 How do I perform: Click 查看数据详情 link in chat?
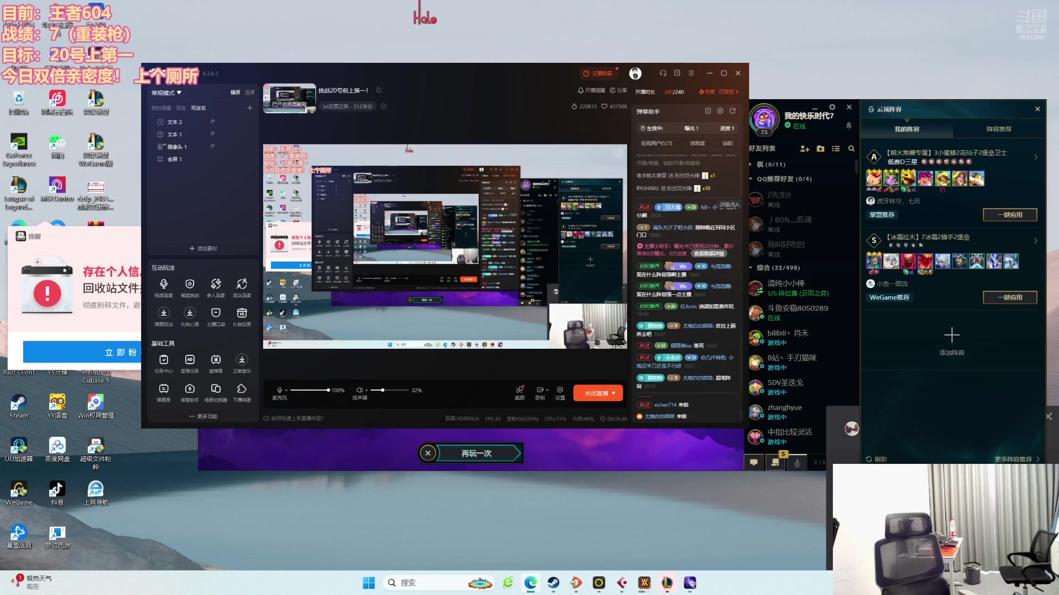coord(709,254)
